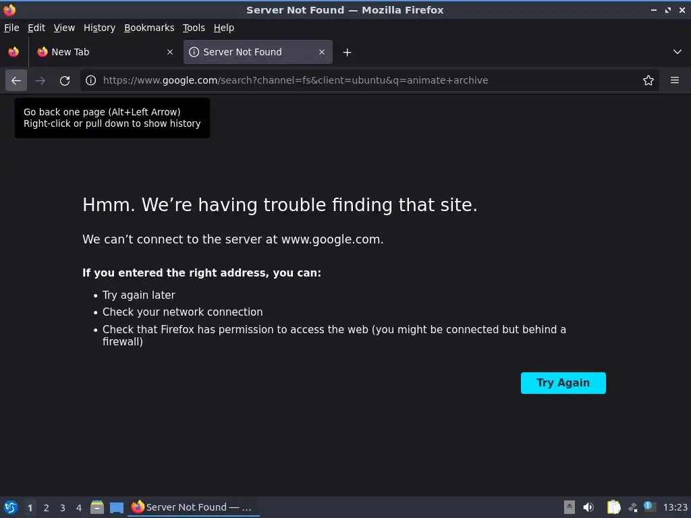Open the clipboard manager tray icon
691x518 pixels.
[x=613, y=507]
